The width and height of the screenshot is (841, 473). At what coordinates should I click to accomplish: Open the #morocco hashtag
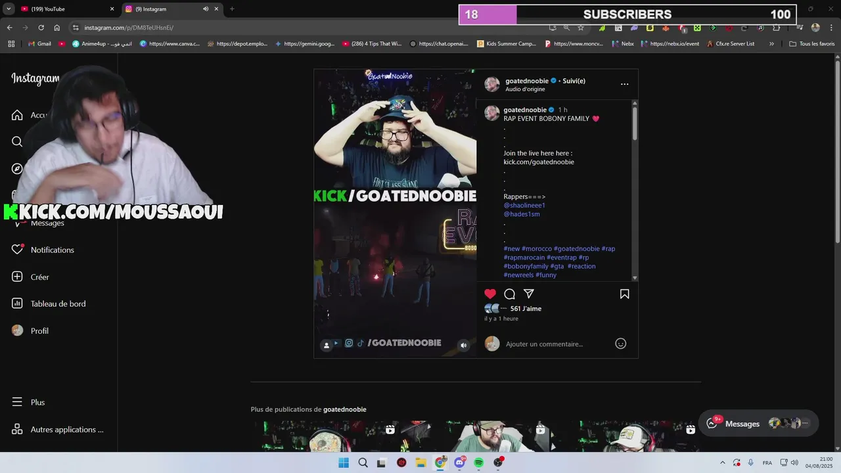point(537,248)
